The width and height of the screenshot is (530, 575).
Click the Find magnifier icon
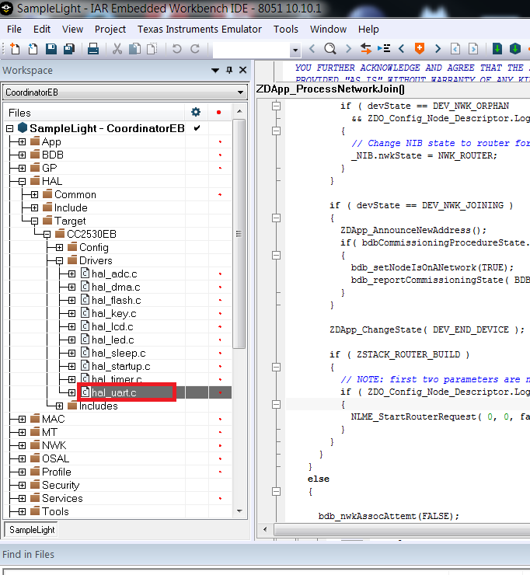click(330, 49)
